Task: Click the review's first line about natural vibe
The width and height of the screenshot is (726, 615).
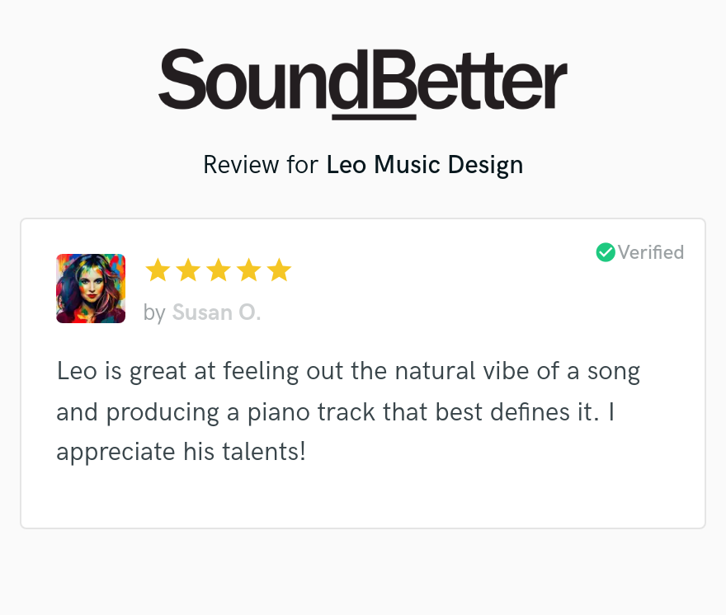Action: point(348,372)
